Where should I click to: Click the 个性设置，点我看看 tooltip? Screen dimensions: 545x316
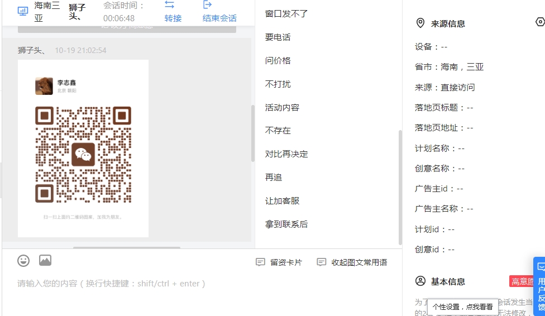[462, 307]
